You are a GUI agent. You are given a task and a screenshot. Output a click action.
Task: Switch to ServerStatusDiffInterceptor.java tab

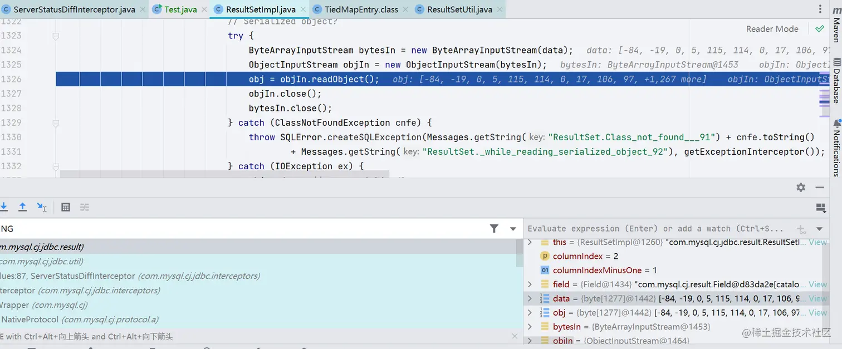[74, 9]
